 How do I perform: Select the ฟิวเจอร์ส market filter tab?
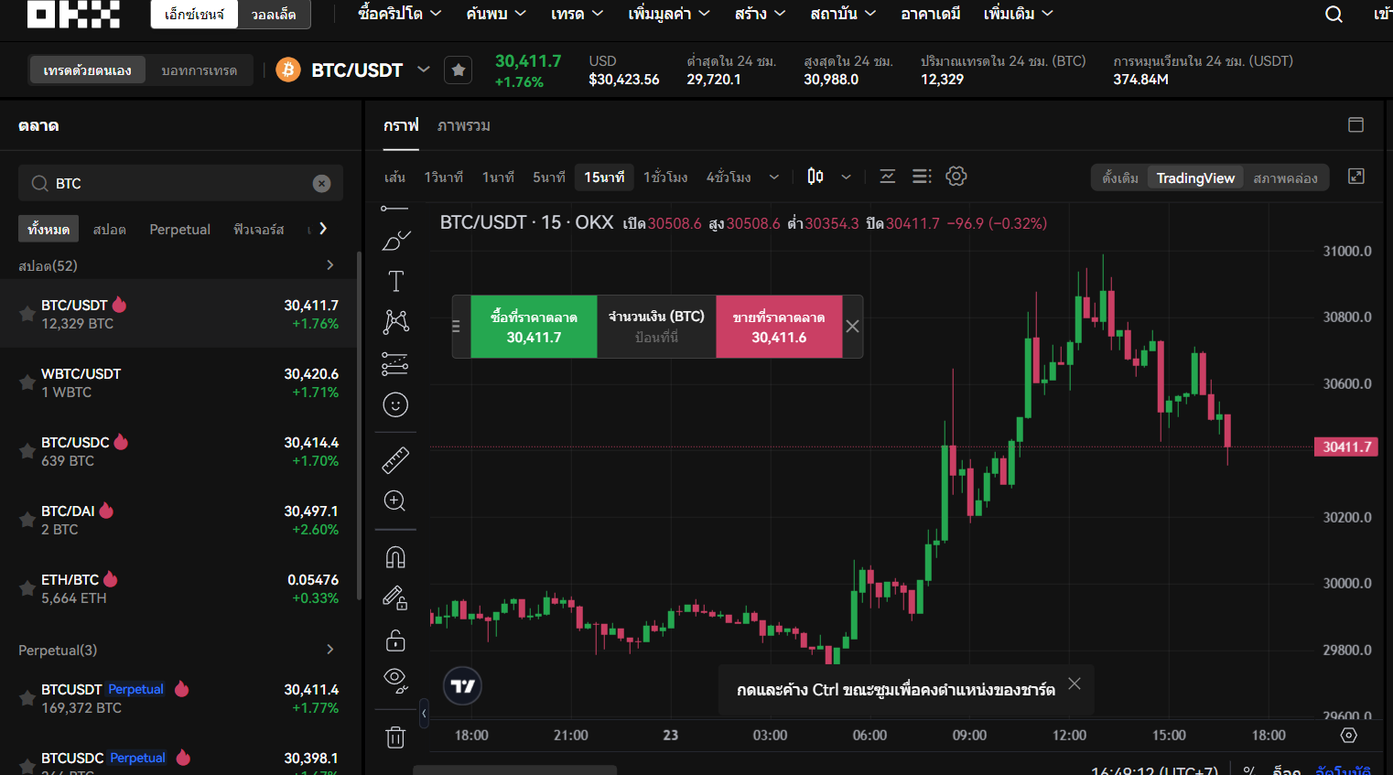click(x=259, y=229)
